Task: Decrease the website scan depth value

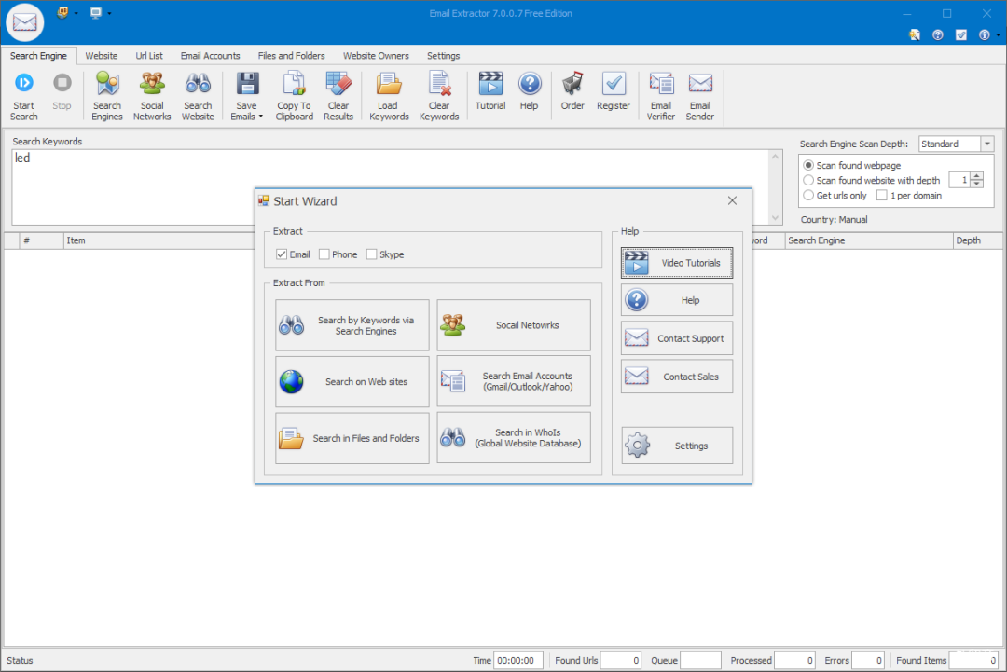Action: [977, 185]
